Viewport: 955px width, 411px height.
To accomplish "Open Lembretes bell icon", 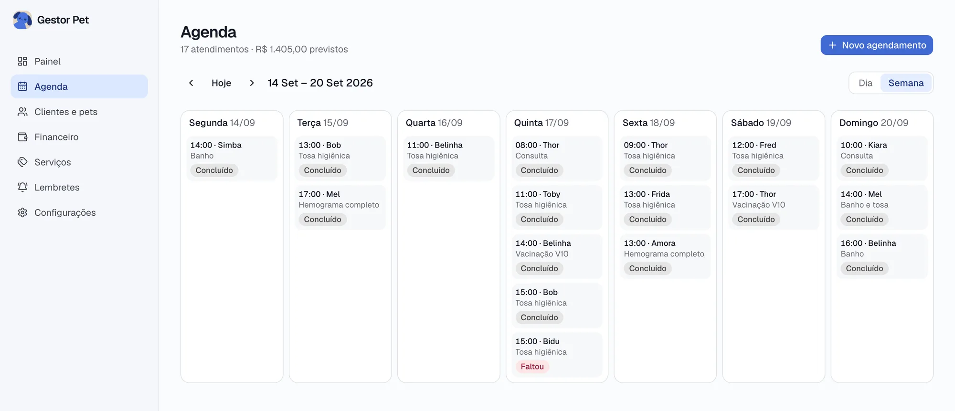I will [x=22, y=187].
